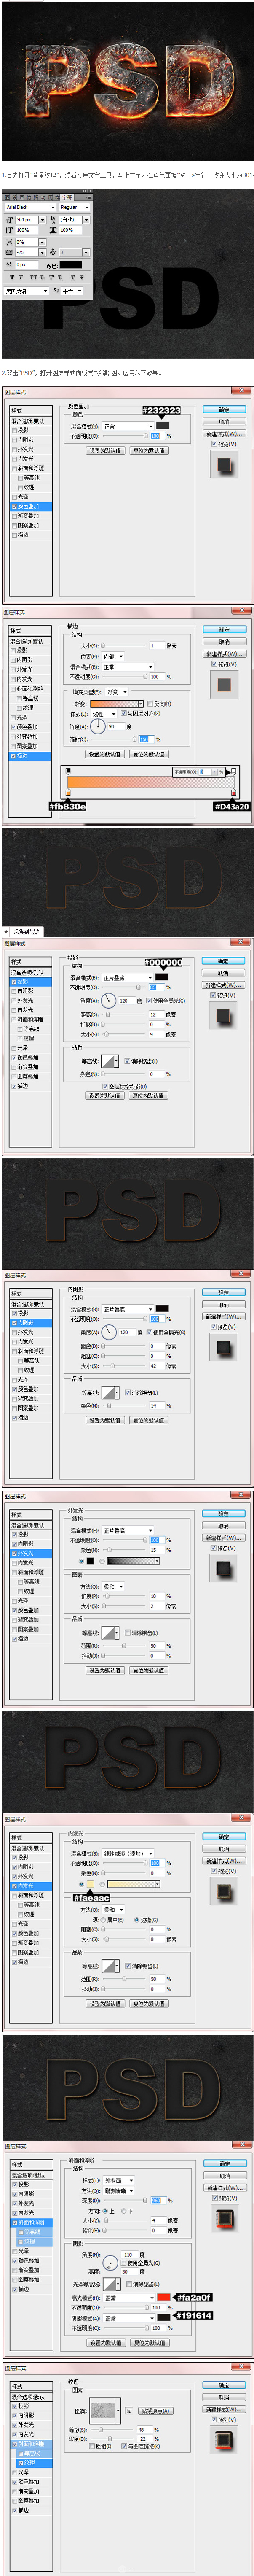The image size is (254, 2576).
Task: Click the #232323 color overlay swatch
Action: click(163, 425)
